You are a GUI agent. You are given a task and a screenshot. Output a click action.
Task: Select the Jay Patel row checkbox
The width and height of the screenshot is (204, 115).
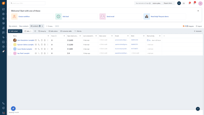(x=10, y=53)
